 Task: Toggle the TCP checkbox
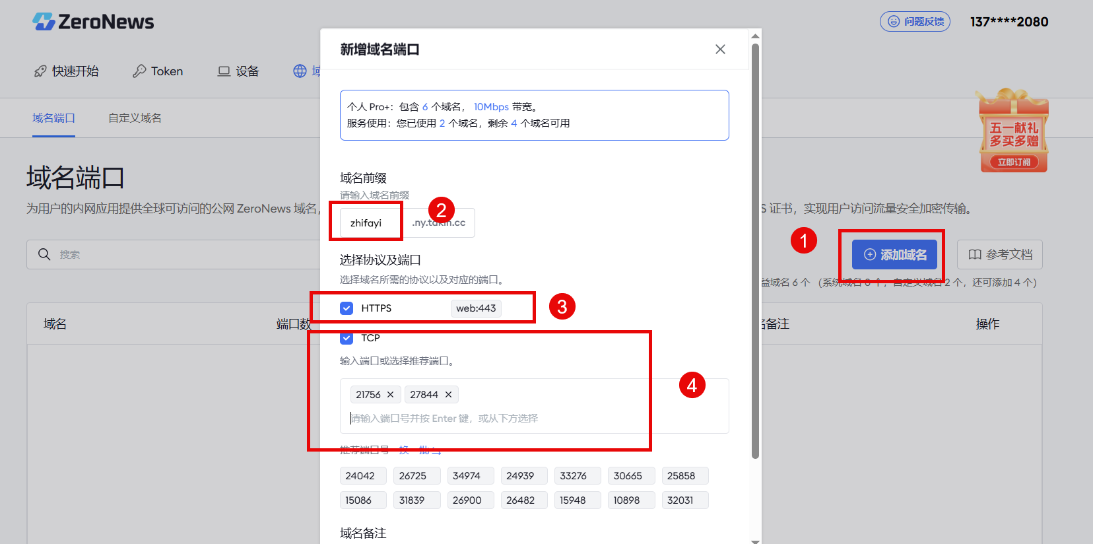pos(347,338)
